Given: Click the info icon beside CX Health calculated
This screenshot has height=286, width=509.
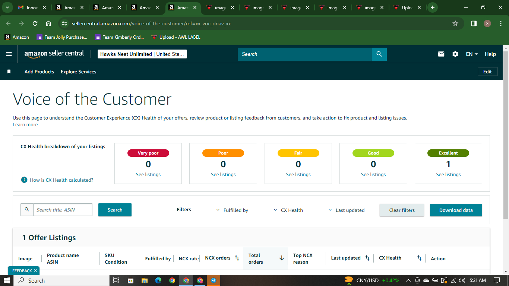Looking at the screenshot, I should point(24,180).
